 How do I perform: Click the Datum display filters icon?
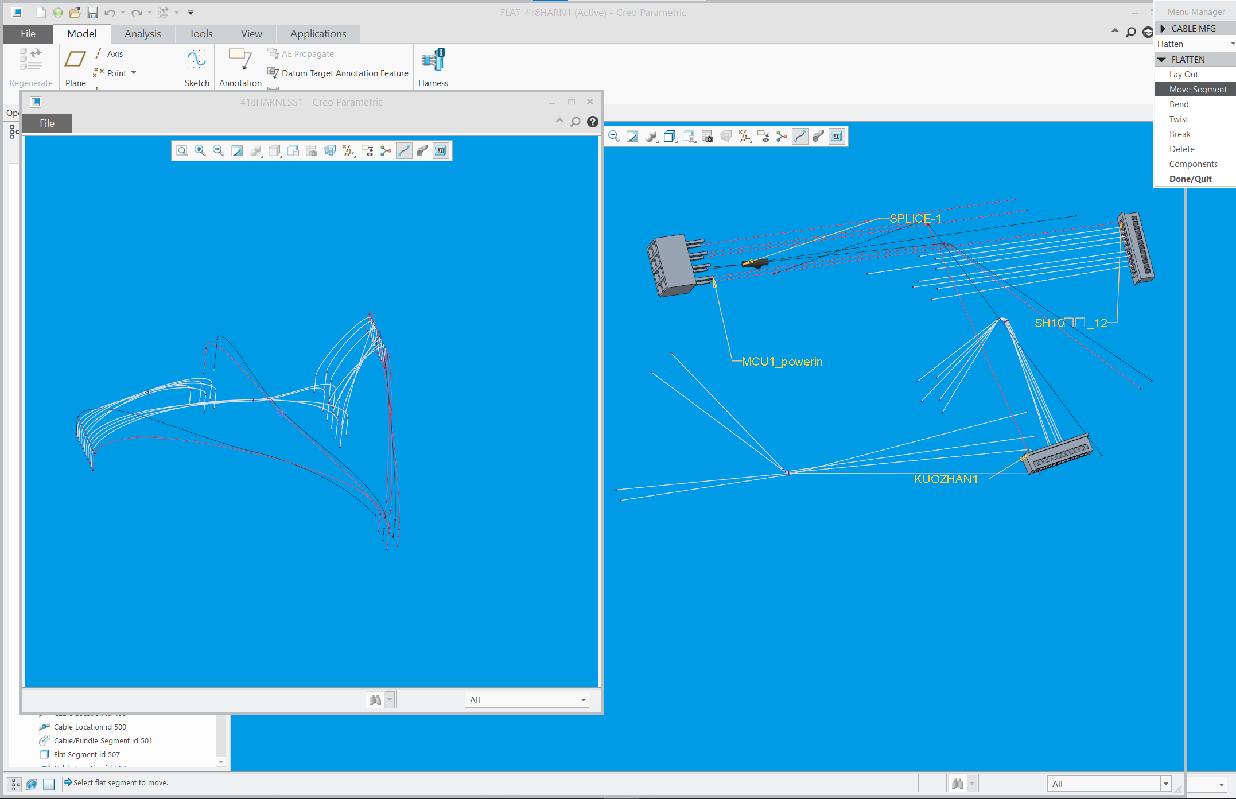pos(348,150)
